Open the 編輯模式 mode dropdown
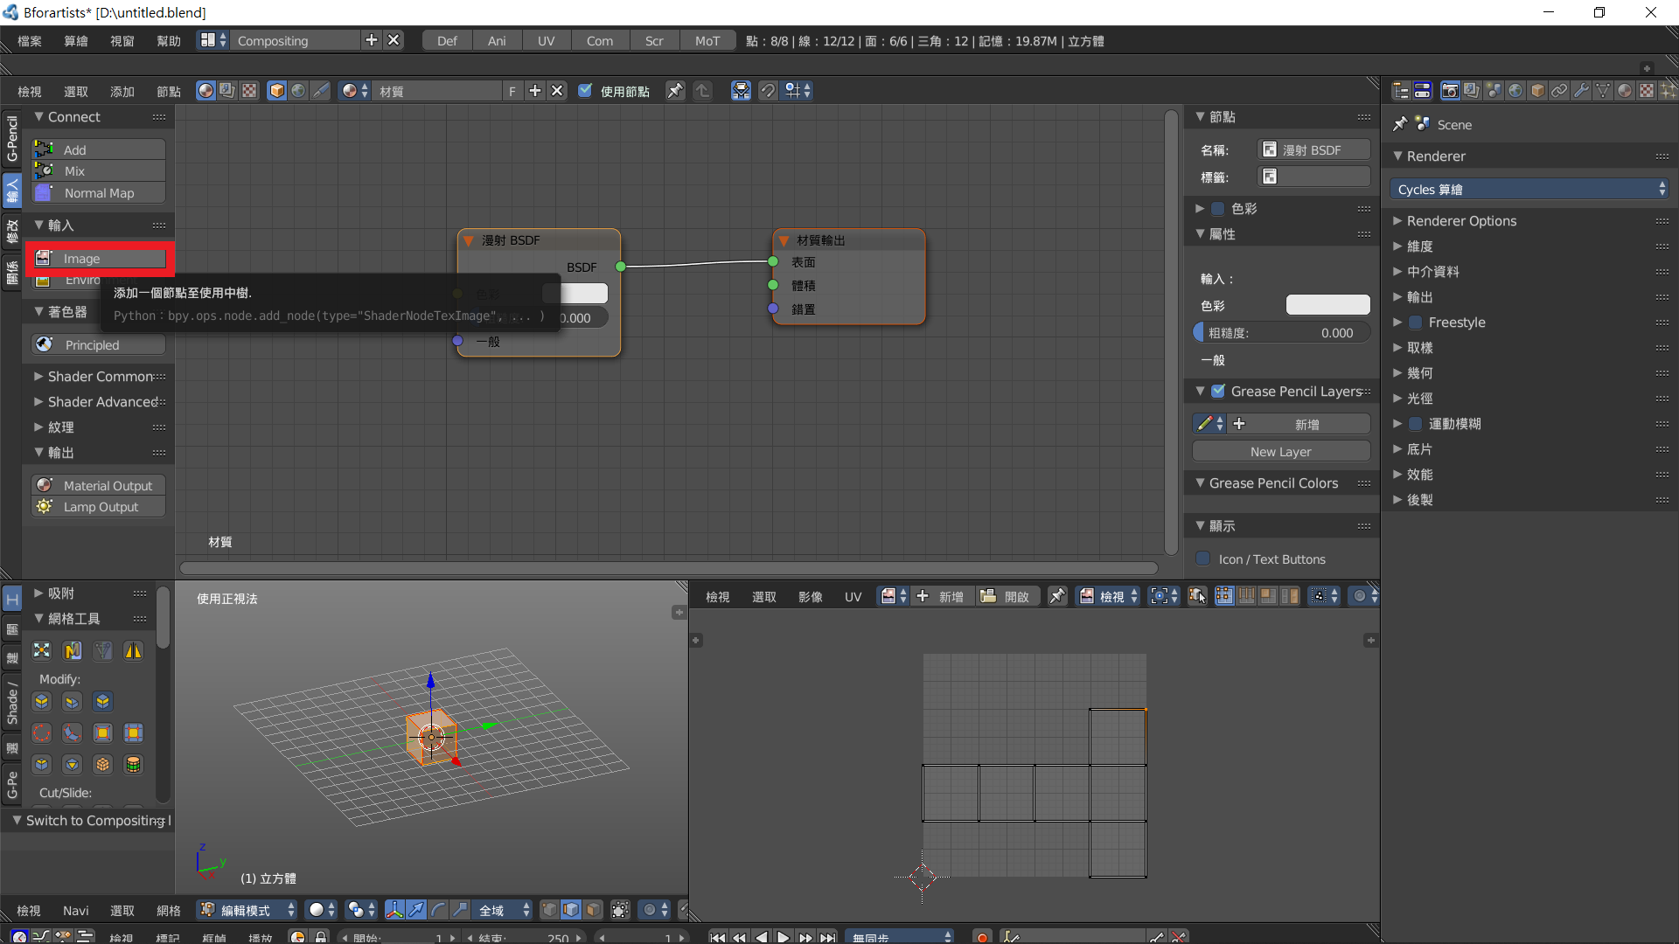 coord(247,910)
